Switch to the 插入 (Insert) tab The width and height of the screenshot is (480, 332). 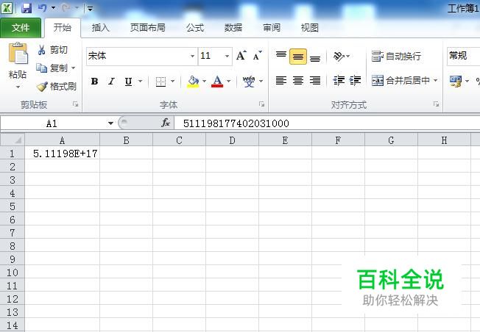[100, 28]
